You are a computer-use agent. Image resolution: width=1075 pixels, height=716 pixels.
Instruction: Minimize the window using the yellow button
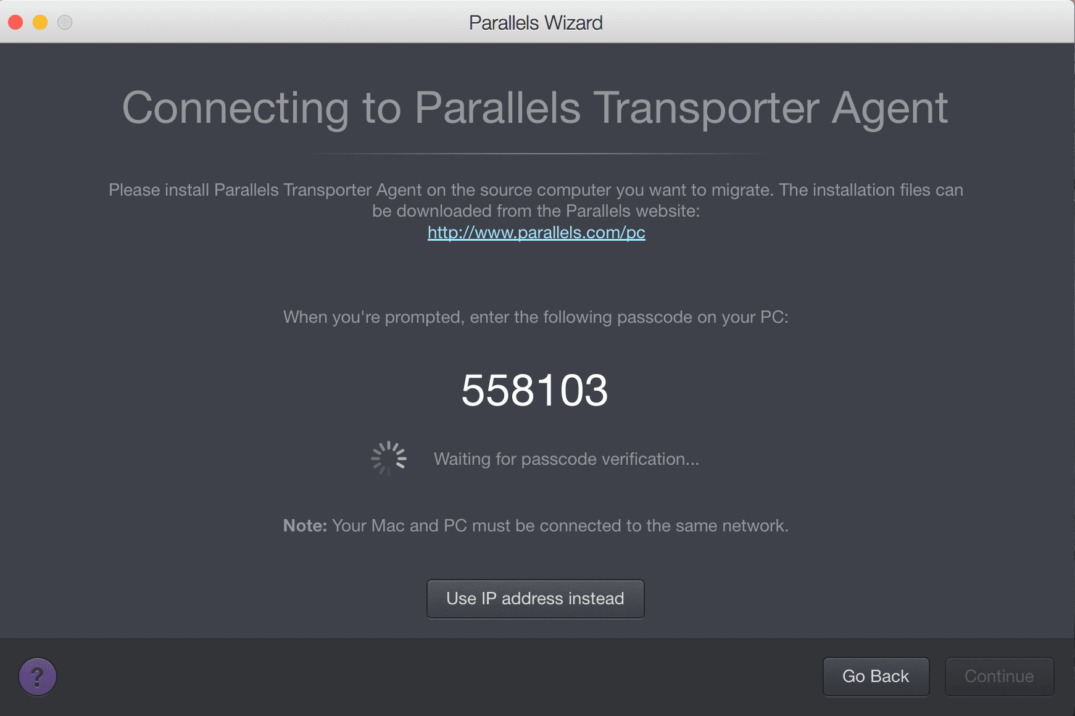[40, 22]
